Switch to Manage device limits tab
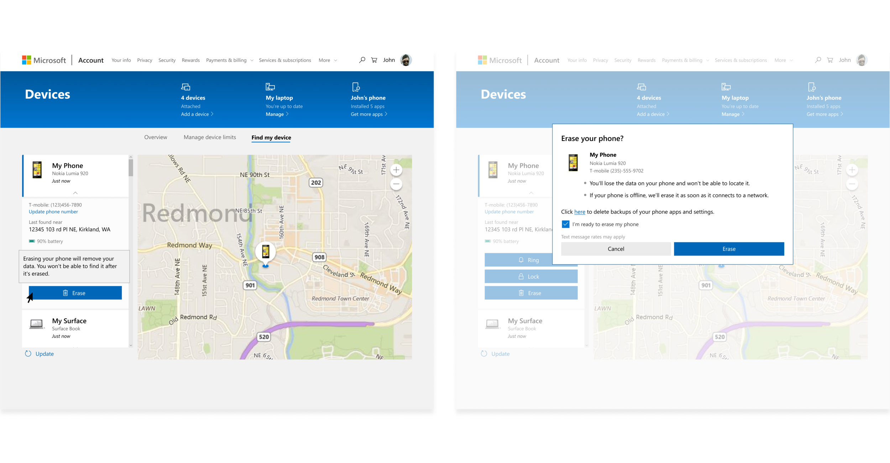 [x=210, y=137]
